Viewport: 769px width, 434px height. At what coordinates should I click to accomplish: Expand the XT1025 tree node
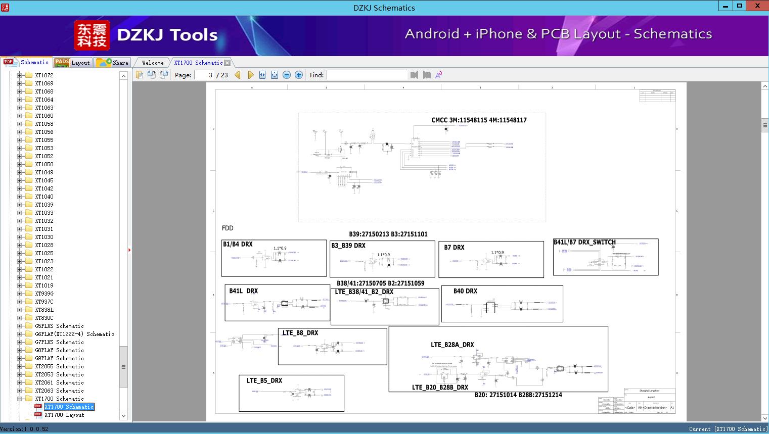(x=20, y=253)
